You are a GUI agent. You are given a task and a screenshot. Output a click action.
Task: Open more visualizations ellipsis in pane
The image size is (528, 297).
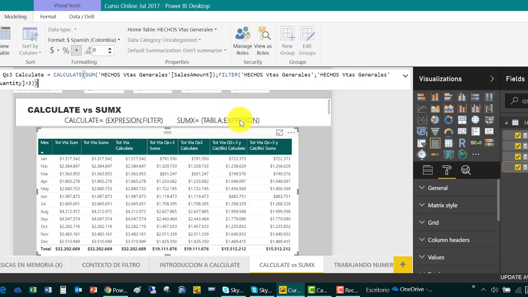coord(476,155)
